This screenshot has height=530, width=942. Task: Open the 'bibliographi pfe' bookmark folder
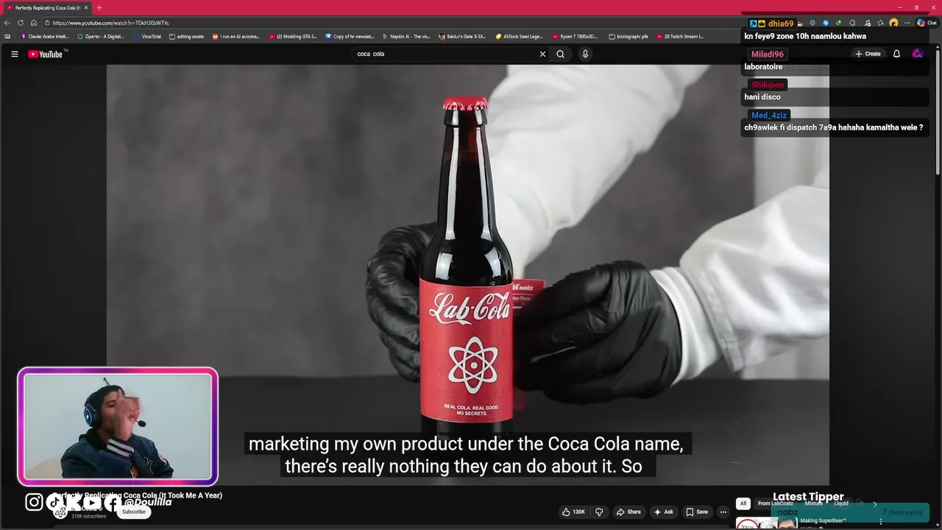(x=628, y=36)
